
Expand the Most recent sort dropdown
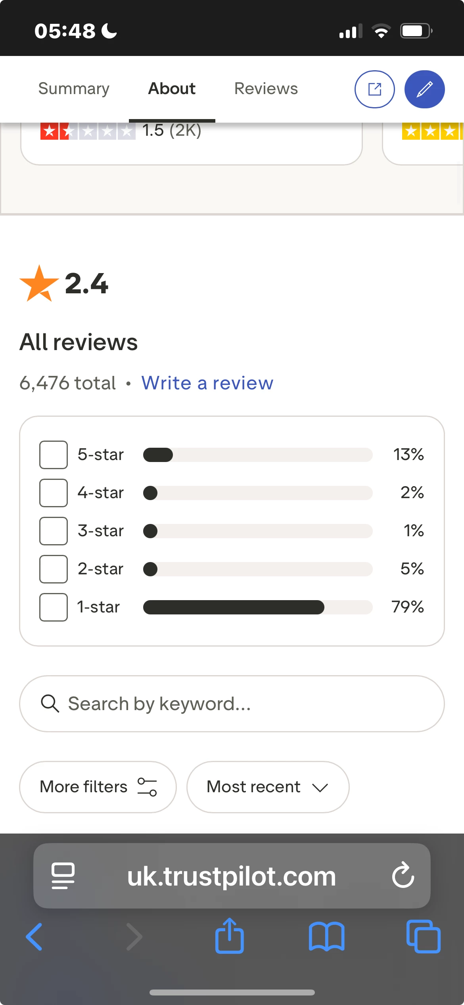click(268, 787)
